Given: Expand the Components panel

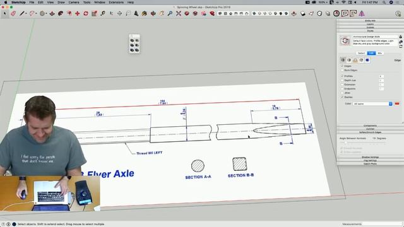Looking at the screenshot, I should pyautogui.click(x=370, y=125).
